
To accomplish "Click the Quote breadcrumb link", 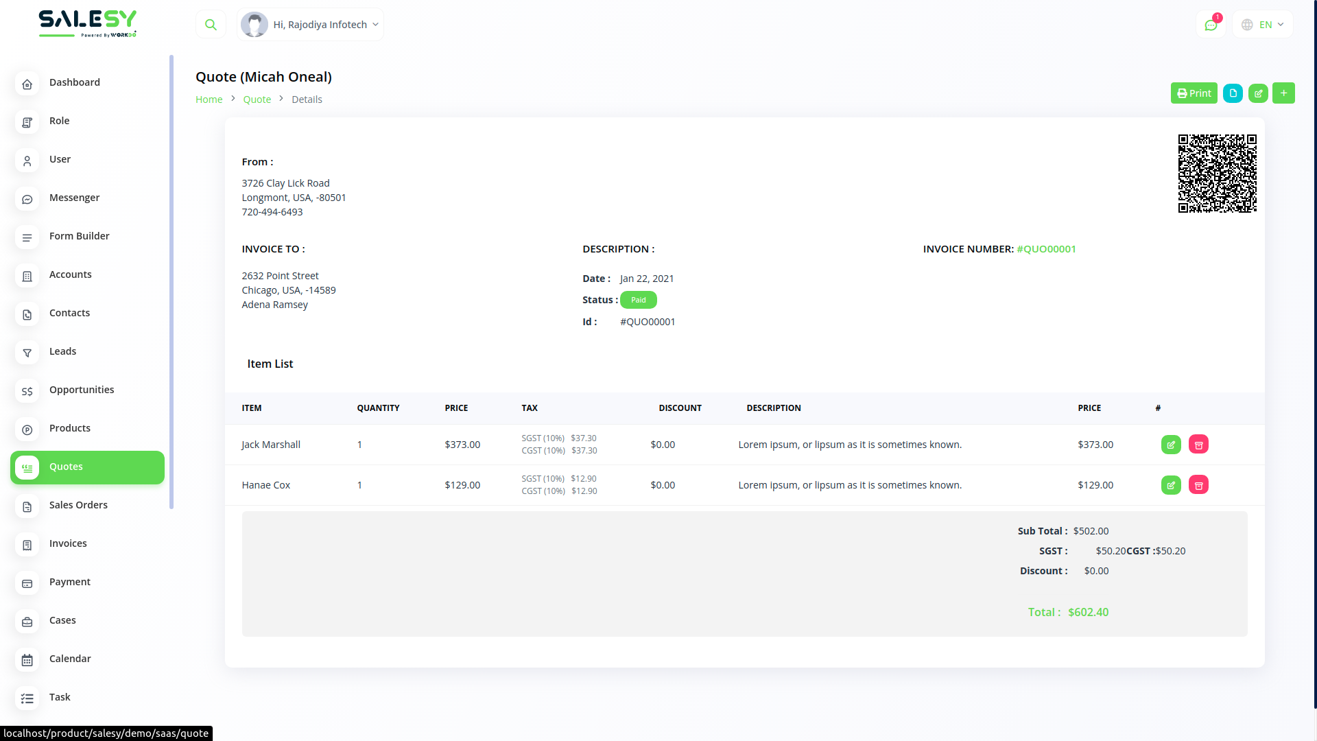I will pyautogui.click(x=257, y=99).
